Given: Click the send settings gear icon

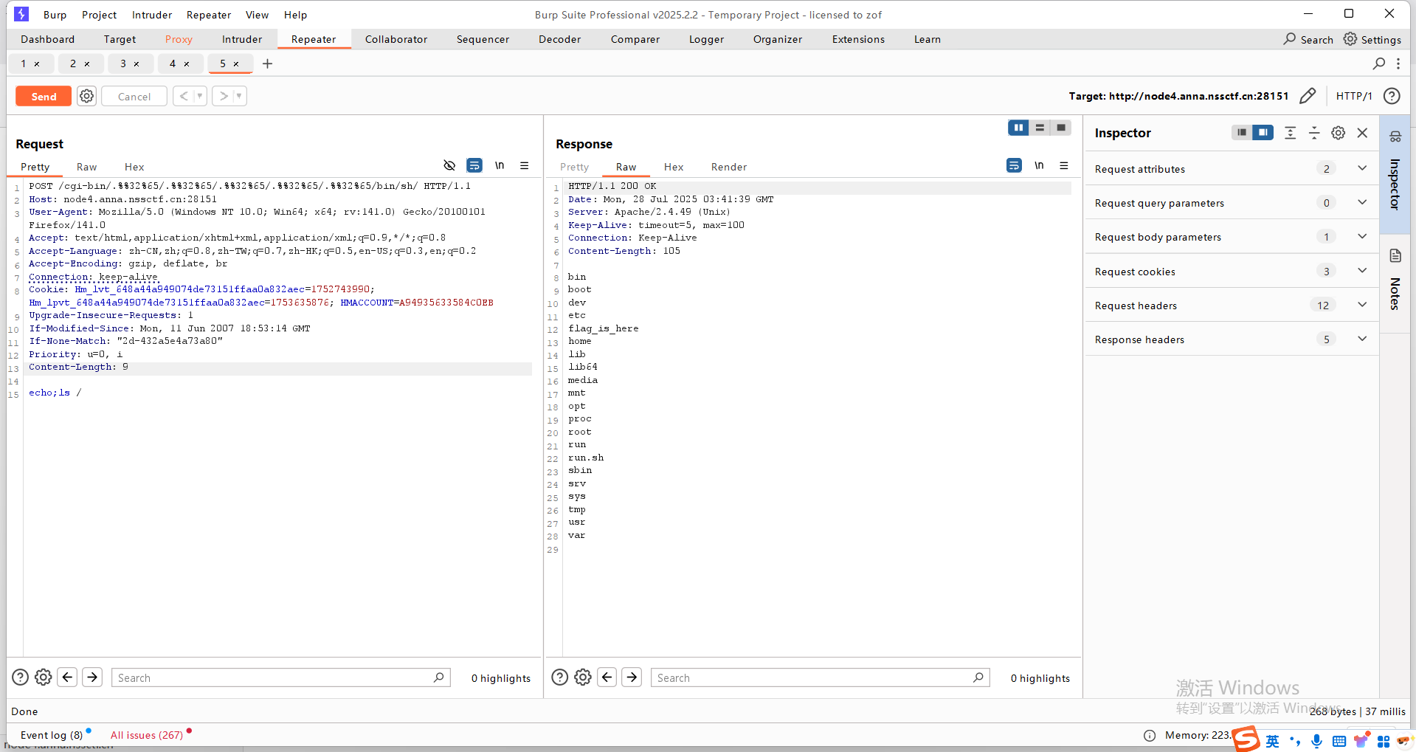Looking at the screenshot, I should (87, 96).
